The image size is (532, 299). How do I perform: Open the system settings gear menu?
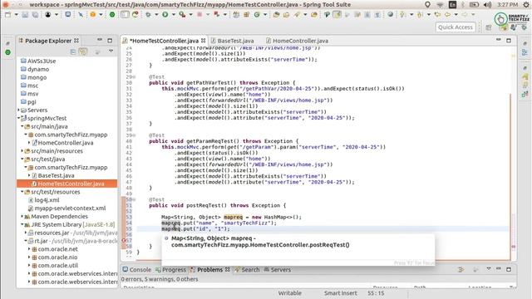526,5
